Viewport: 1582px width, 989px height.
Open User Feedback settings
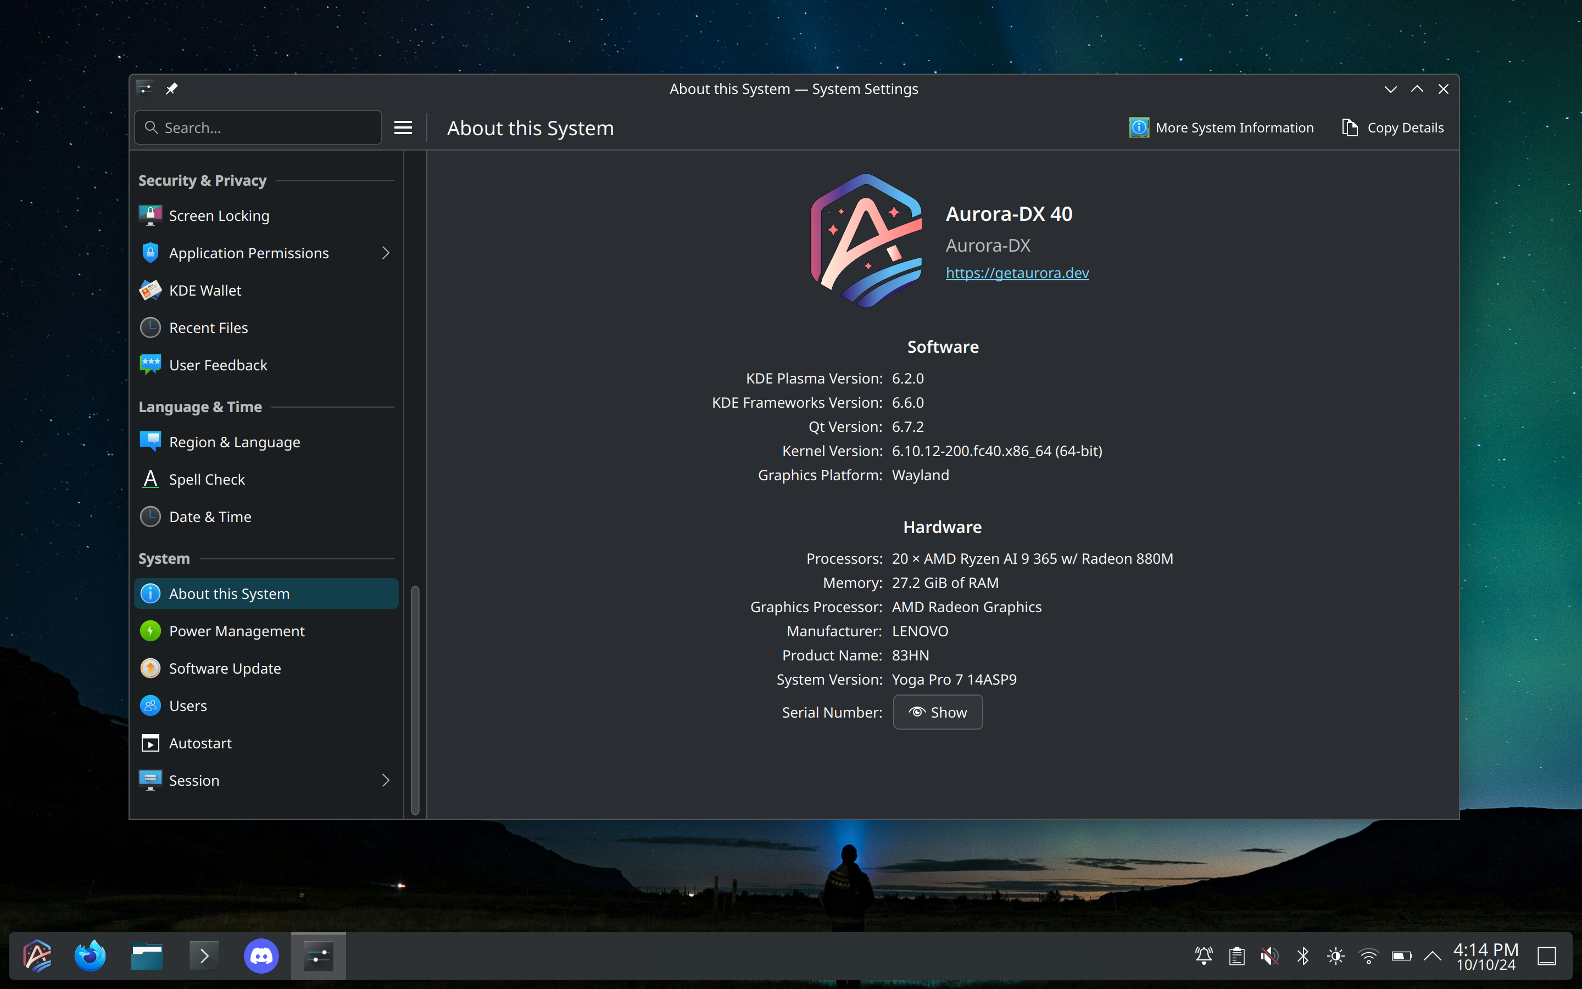[x=266, y=364]
